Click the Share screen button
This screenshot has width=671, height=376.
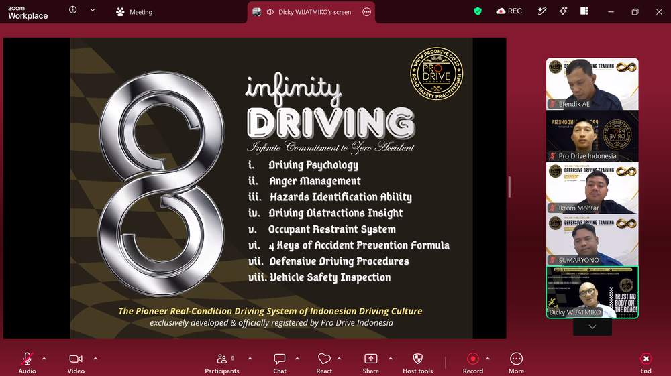(x=370, y=363)
